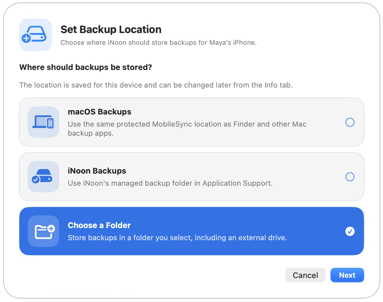Screen dimensions: 383x302
Task: Click the laptop and phone macOS Backups icon
Action: click(x=43, y=122)
